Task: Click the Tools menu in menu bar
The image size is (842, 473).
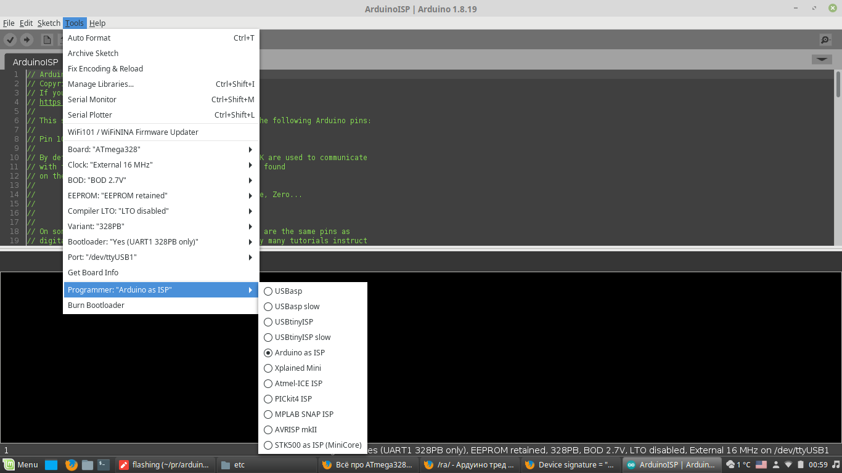Action: click(75, 23)
